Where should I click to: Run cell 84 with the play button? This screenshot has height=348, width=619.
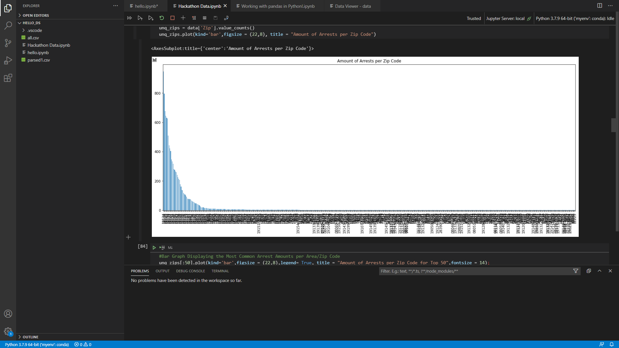point(154,247)
